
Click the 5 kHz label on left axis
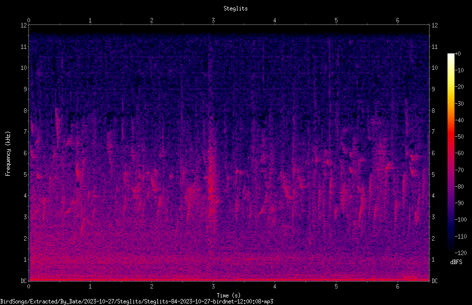click(25, 174)
